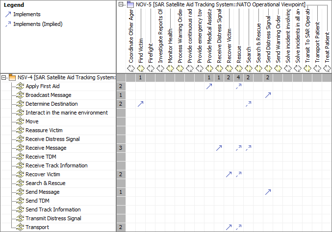Click the 'Firefight' column header text
Viewport: 332px width, 232px height.
point(151,53)
